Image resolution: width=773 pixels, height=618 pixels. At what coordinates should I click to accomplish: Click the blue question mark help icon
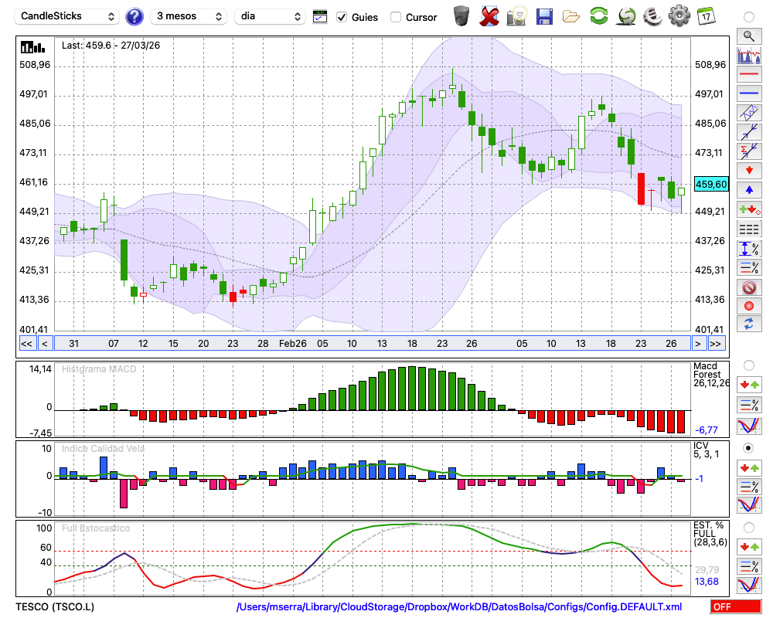click(135, 16)
